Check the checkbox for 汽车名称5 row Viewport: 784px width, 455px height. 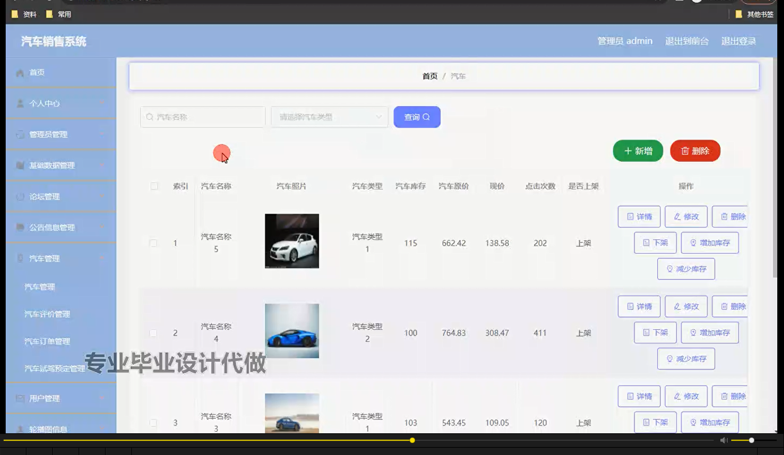click(x=153, y=242)
